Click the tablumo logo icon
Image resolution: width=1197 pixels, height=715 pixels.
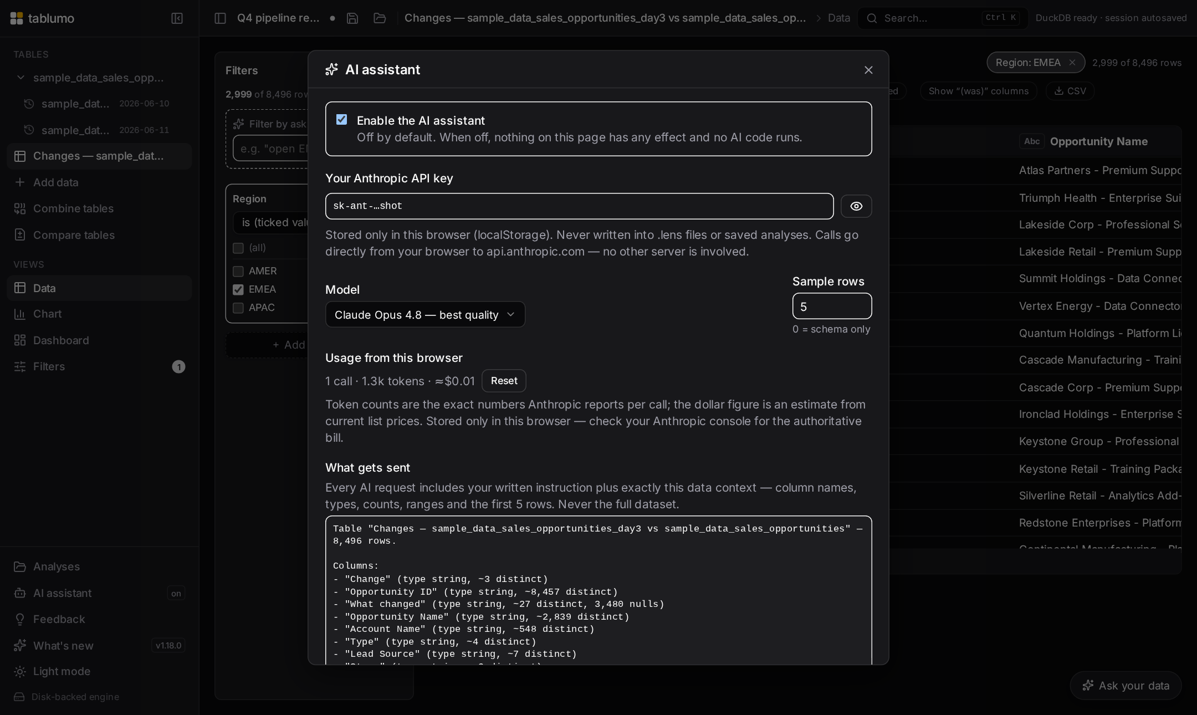tap(17, 18)
